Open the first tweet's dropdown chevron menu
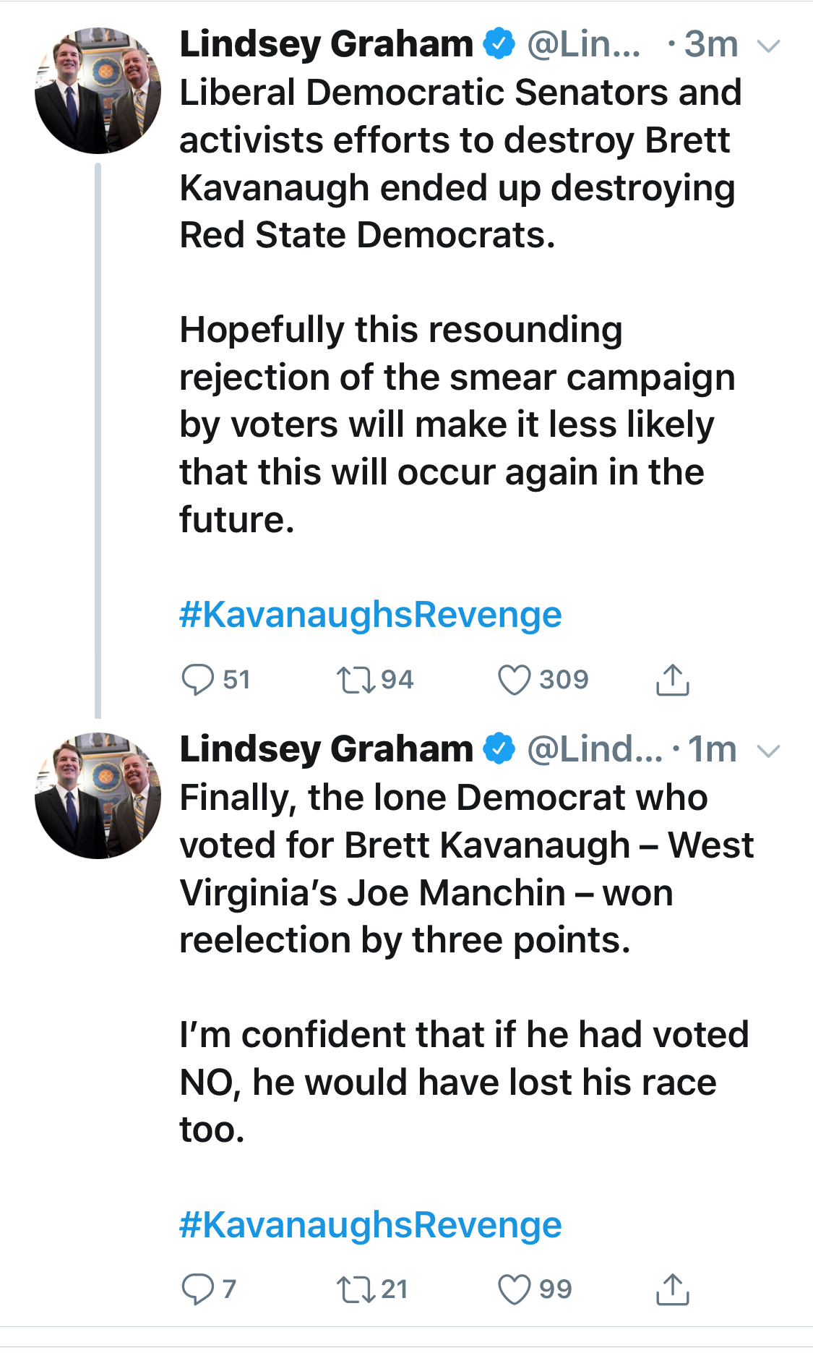The image size is (813, 1353). coord(768,47)
